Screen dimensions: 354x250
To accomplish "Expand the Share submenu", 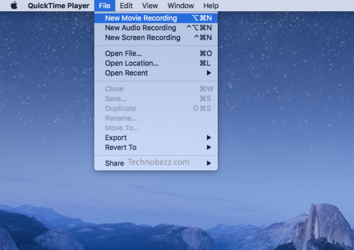I will [114, 163].
